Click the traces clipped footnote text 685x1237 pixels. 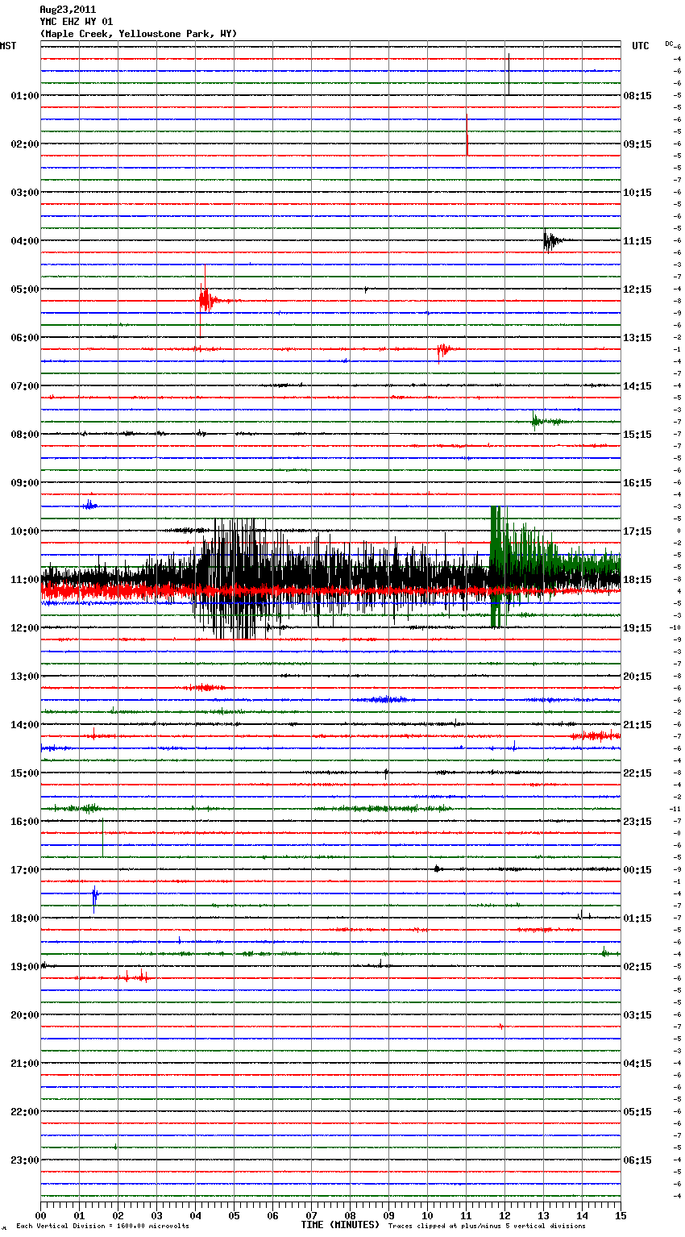coord(487,1227)
